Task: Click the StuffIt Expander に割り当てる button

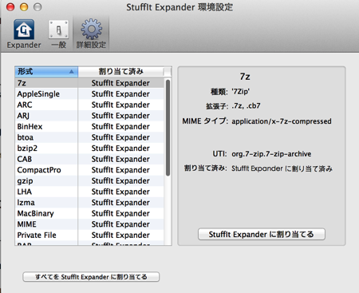Action: tap(262, 234)
